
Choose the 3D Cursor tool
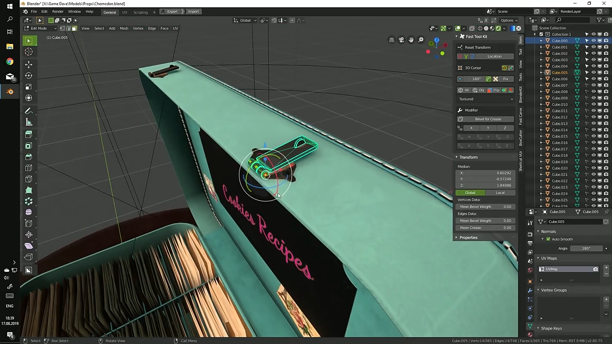tap(29, 52)
